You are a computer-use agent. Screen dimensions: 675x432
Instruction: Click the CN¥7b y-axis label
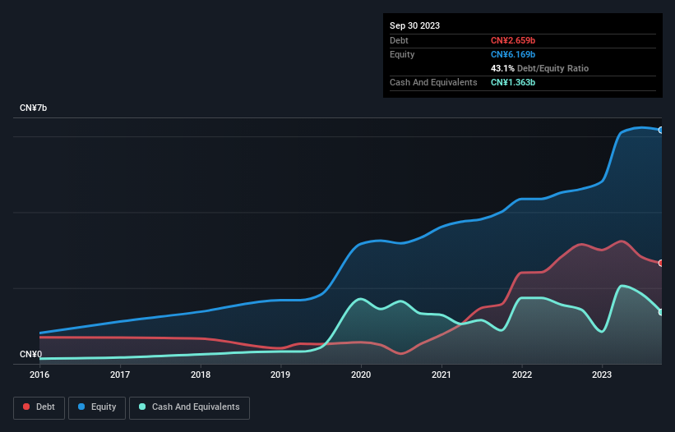point(33,108)
